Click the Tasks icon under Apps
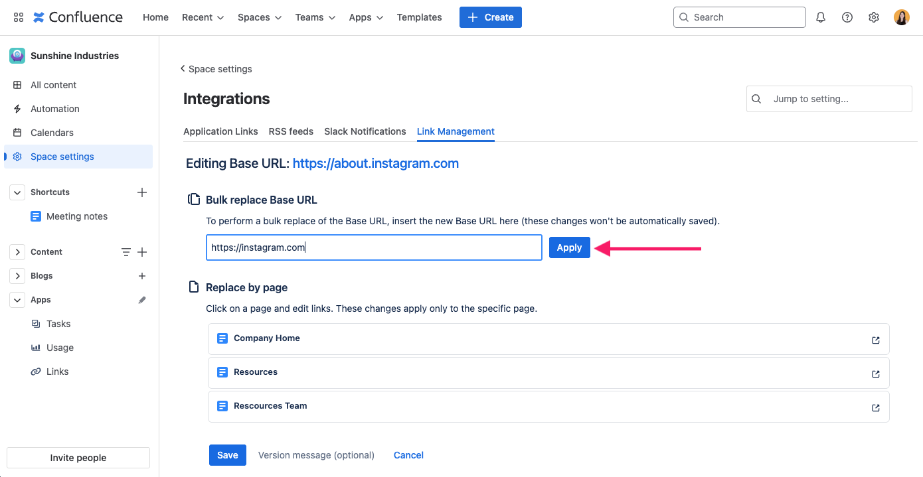The width and height of the screenshot is (923, 477). (x=36, y=323)
